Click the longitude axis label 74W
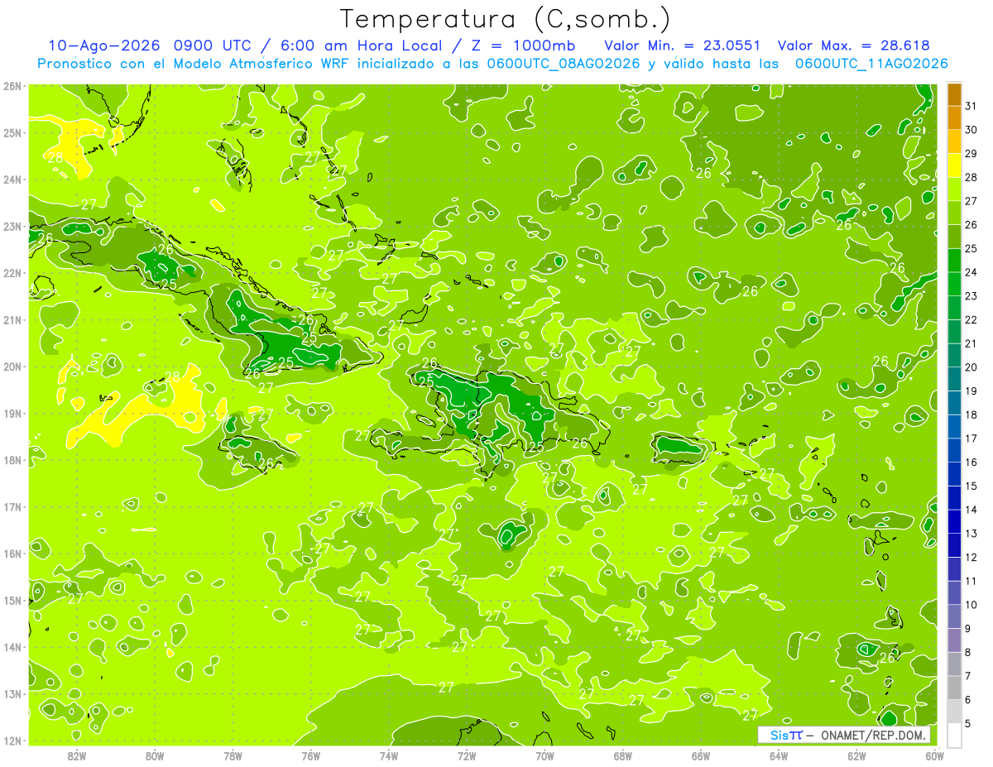The image size is (993, 767). click(389, 755)
